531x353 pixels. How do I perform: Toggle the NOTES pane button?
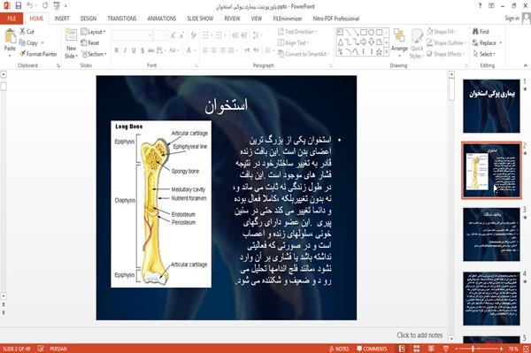[x=339, y=349]
